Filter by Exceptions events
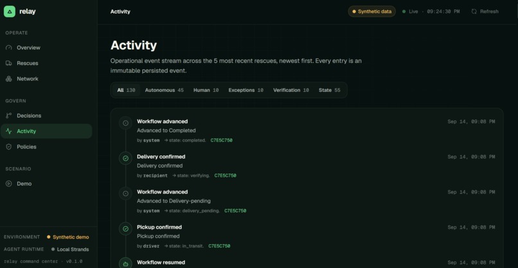This screenshot has width=518, height=268. tap(246, 90)
